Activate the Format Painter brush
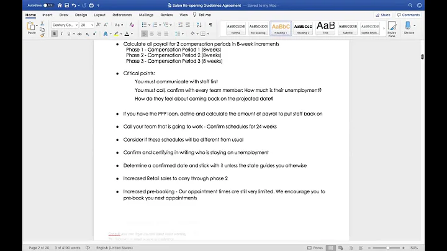 tap(42, 35)
